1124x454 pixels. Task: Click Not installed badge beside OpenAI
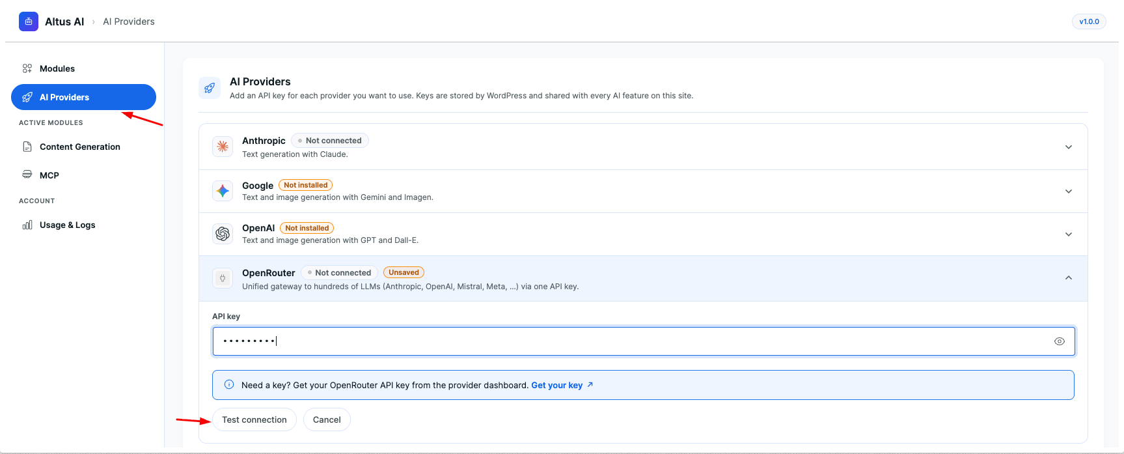click(307, 228)
